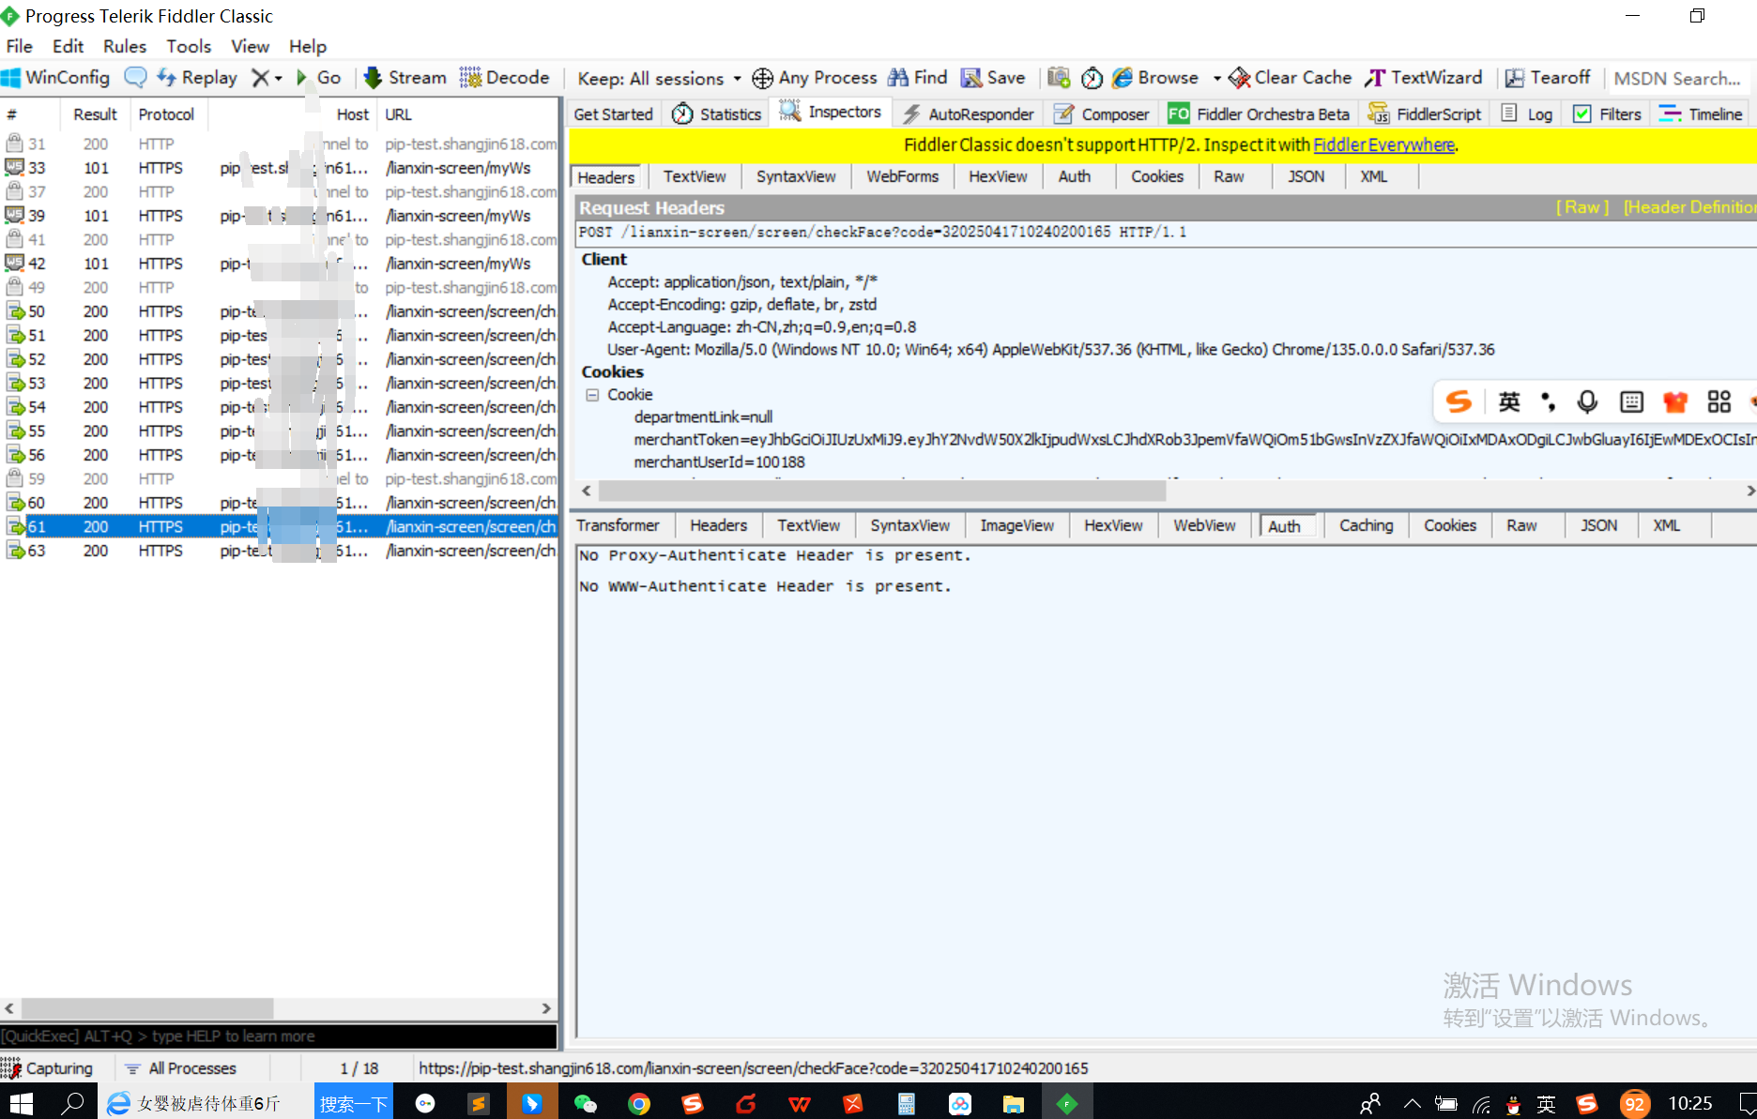Image resolution: width=1757 pixels, height=1119 pixels.
Task: Open the WinConfig tool
Action: [x=56, y=78]
